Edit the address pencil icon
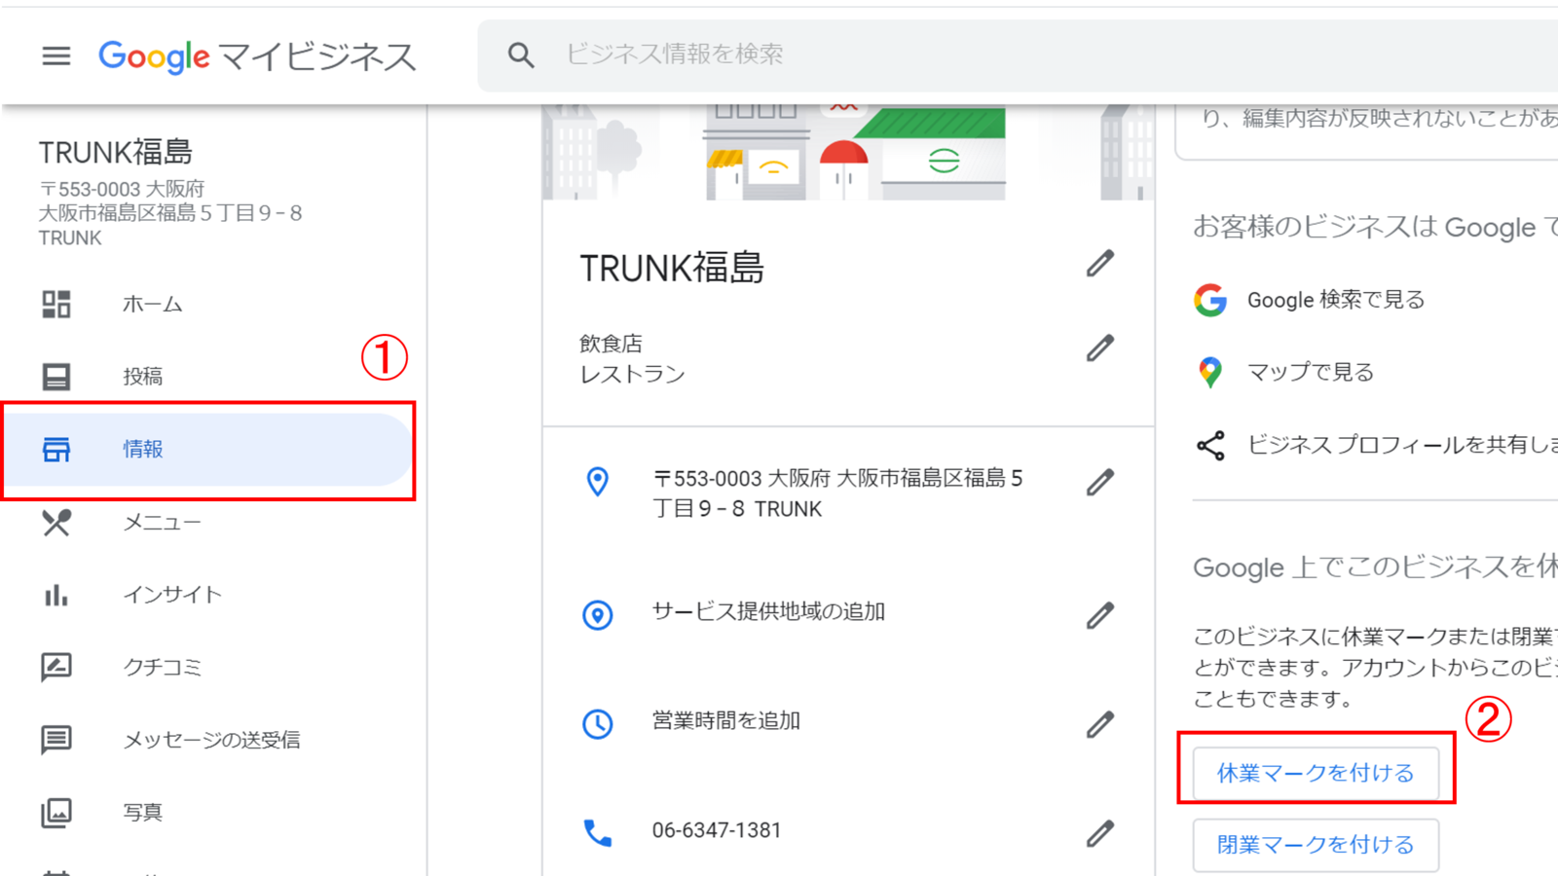1558x876 pixels. [1100, 483]
